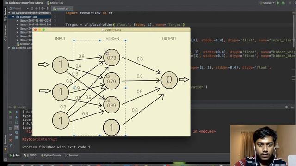
Task: Click hidden node 0.73 in Preview image
Action: tap(111, 58)
